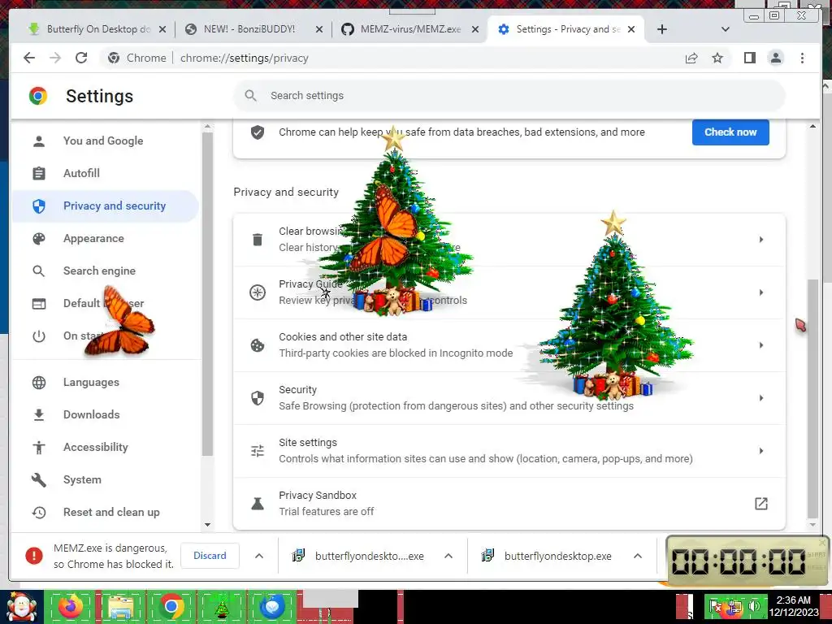Expand options for butterflyondeskto....exe download
Viewport: 832px width, 624px height.
448,556
